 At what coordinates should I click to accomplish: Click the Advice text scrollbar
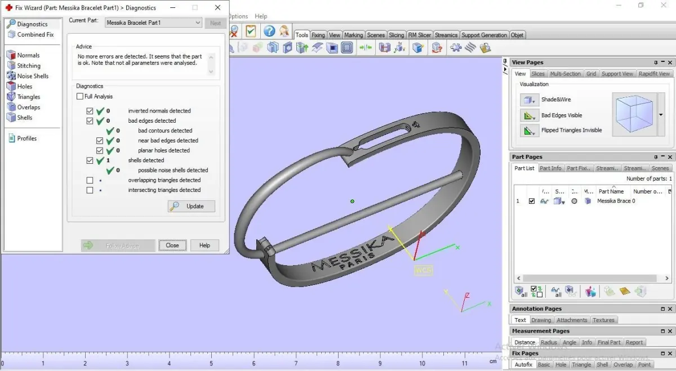[211, 64]
